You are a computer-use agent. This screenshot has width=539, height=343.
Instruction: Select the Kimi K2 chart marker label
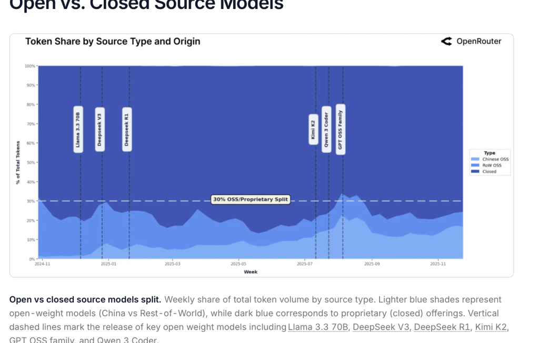tap(313, 129)
